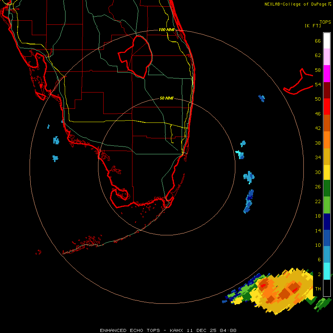The image size is (333, 333).
Task: Select the cyan 6 kft legend swatch
Action: coord(327,271)
